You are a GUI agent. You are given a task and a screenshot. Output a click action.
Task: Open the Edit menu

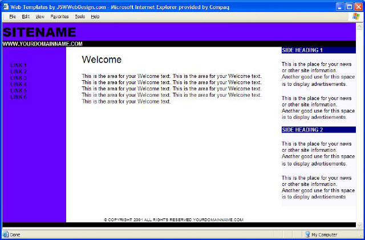click(26, 16)
